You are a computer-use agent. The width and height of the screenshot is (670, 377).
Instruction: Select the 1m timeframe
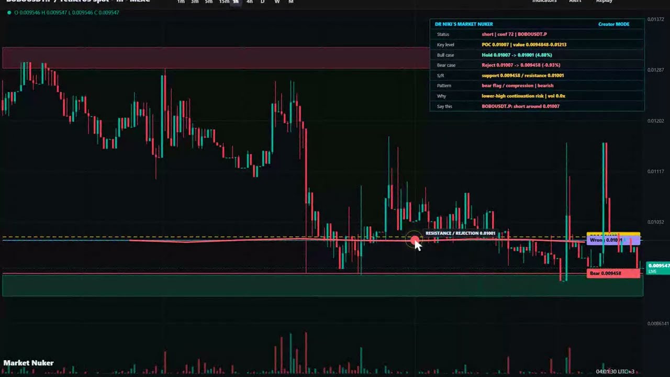(181, 2)
